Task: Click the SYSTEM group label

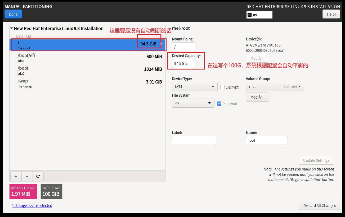Action: point(24,36)
